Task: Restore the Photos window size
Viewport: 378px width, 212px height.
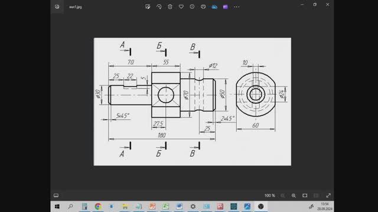Action: [315, 5]
